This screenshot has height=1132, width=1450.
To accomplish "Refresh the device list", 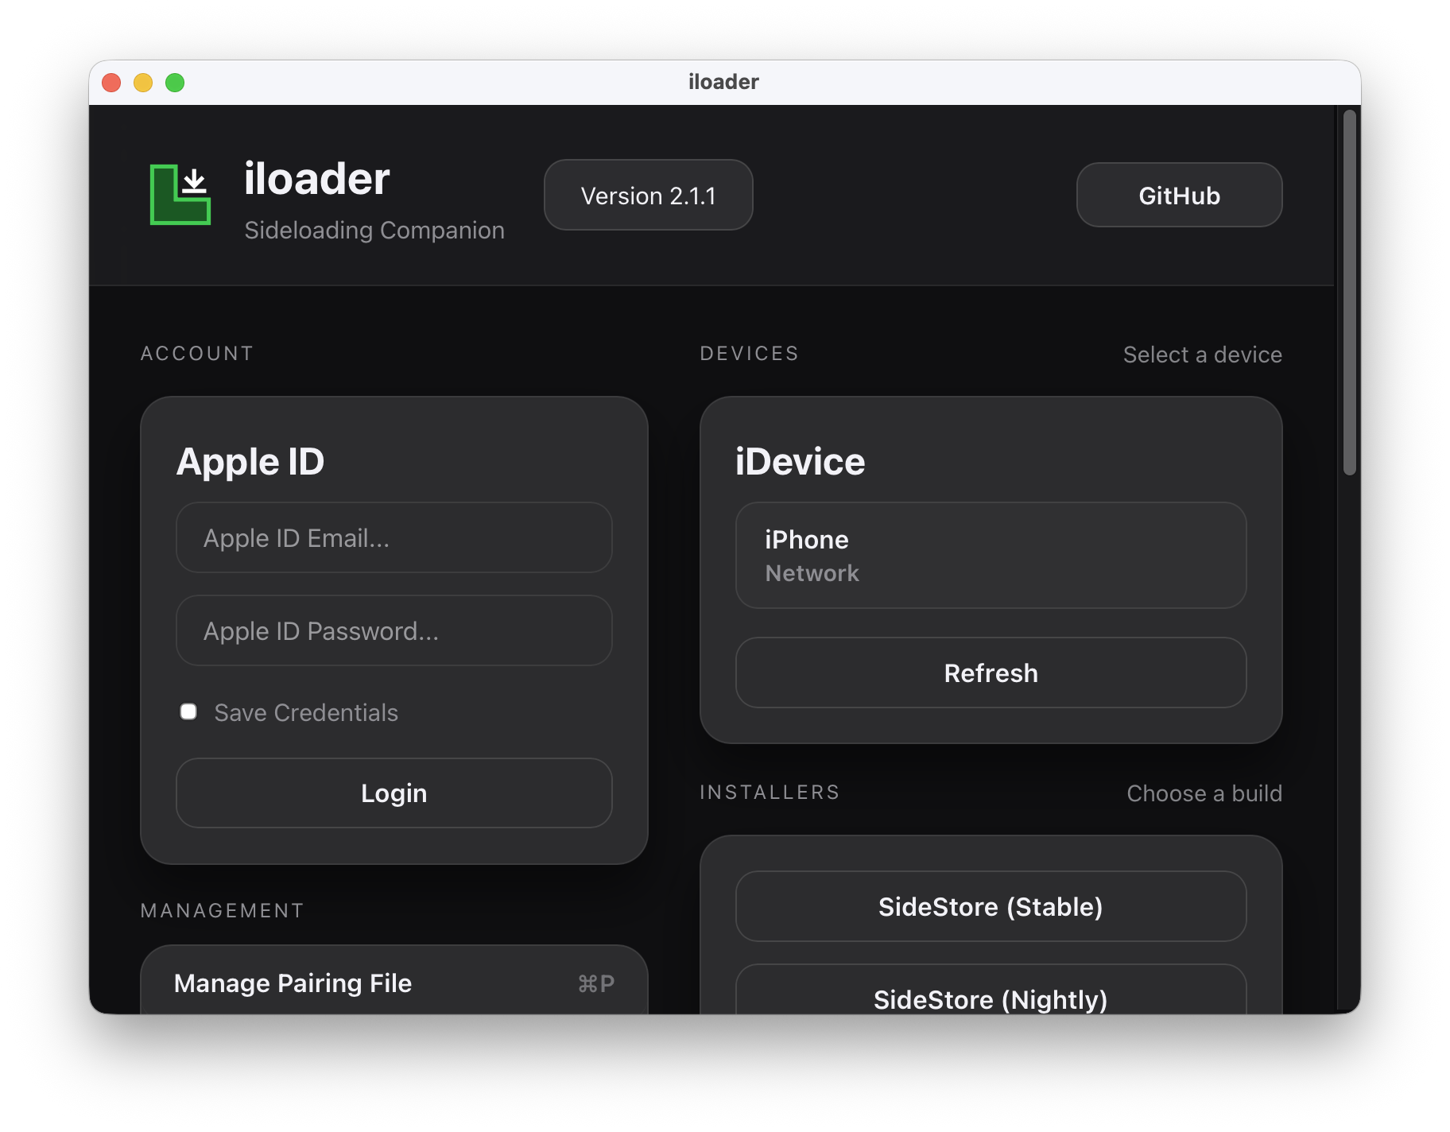I will point(990,673).
